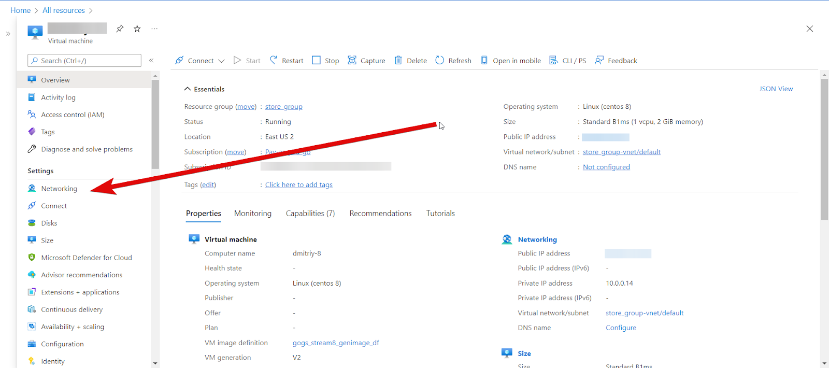
Task: Select Overview in the side menu
Action: click(x=84, y=80)
